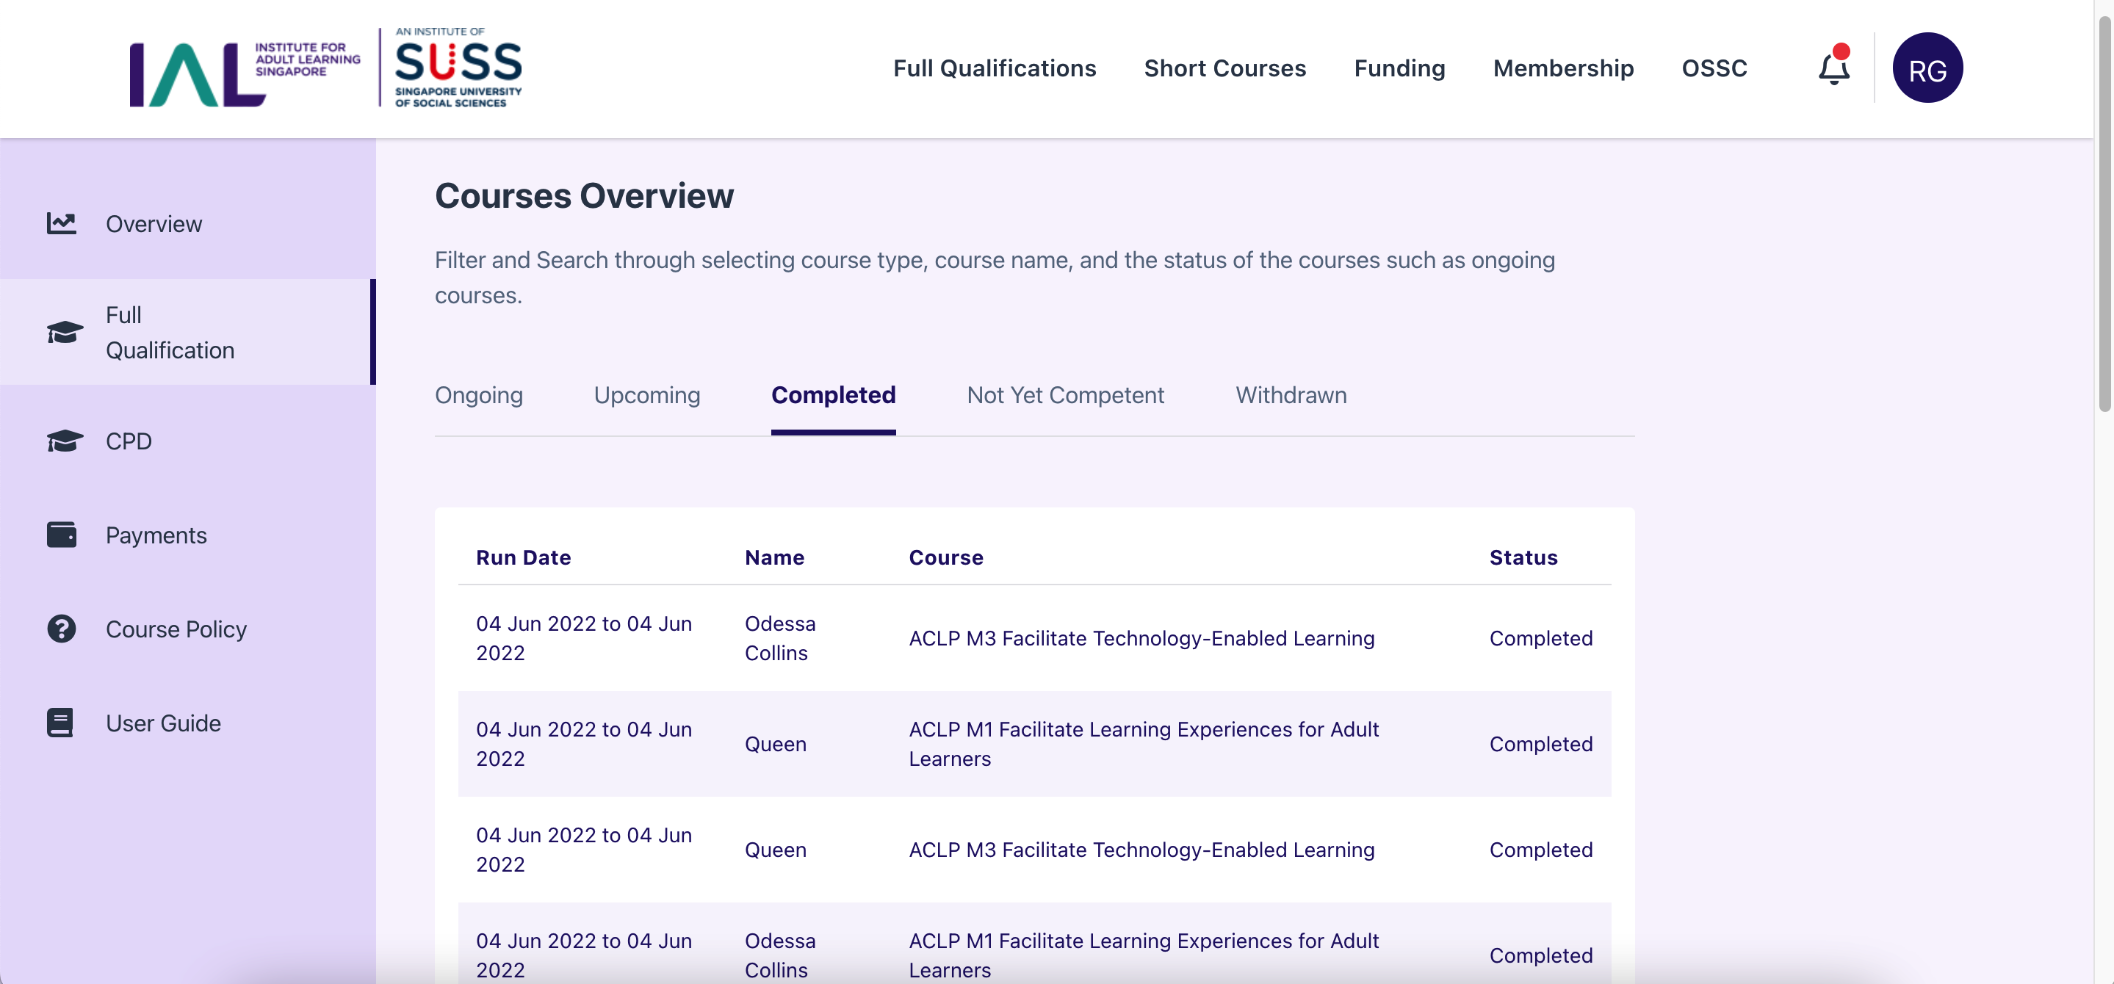Open Short Courses in top navigation
Viewport: 2114px width, 984px height.
coord(1224,68)
